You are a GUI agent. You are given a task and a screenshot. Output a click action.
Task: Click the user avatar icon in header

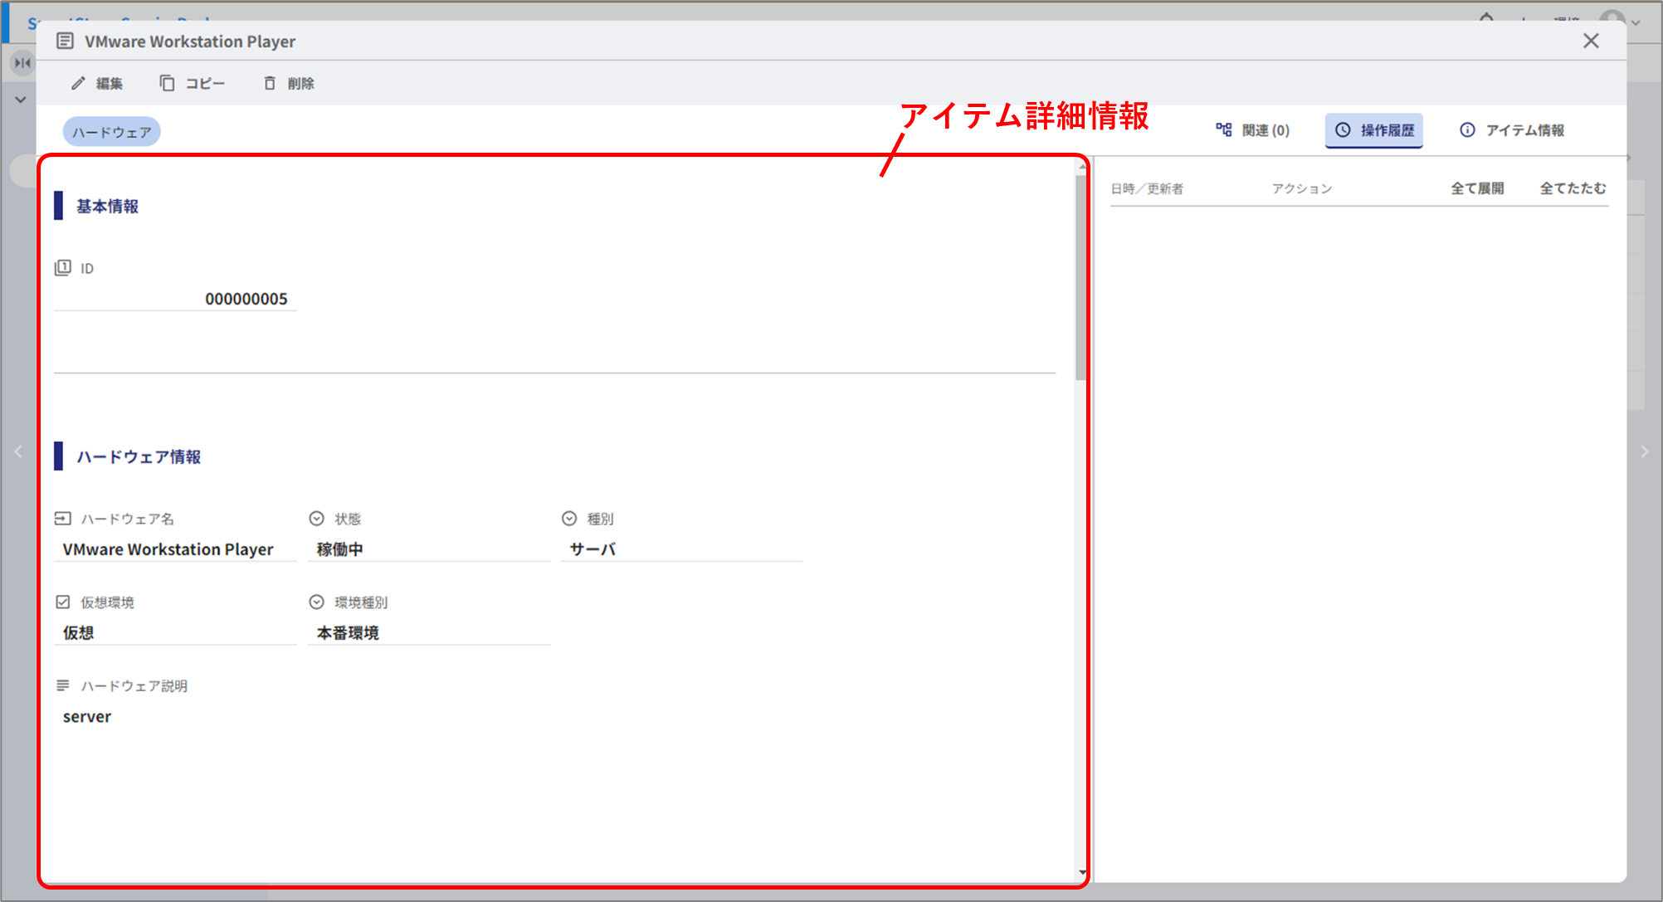1612,17
